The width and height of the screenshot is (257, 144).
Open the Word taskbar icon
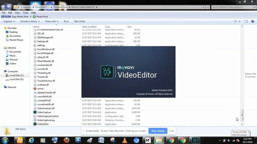pos(101,140)
